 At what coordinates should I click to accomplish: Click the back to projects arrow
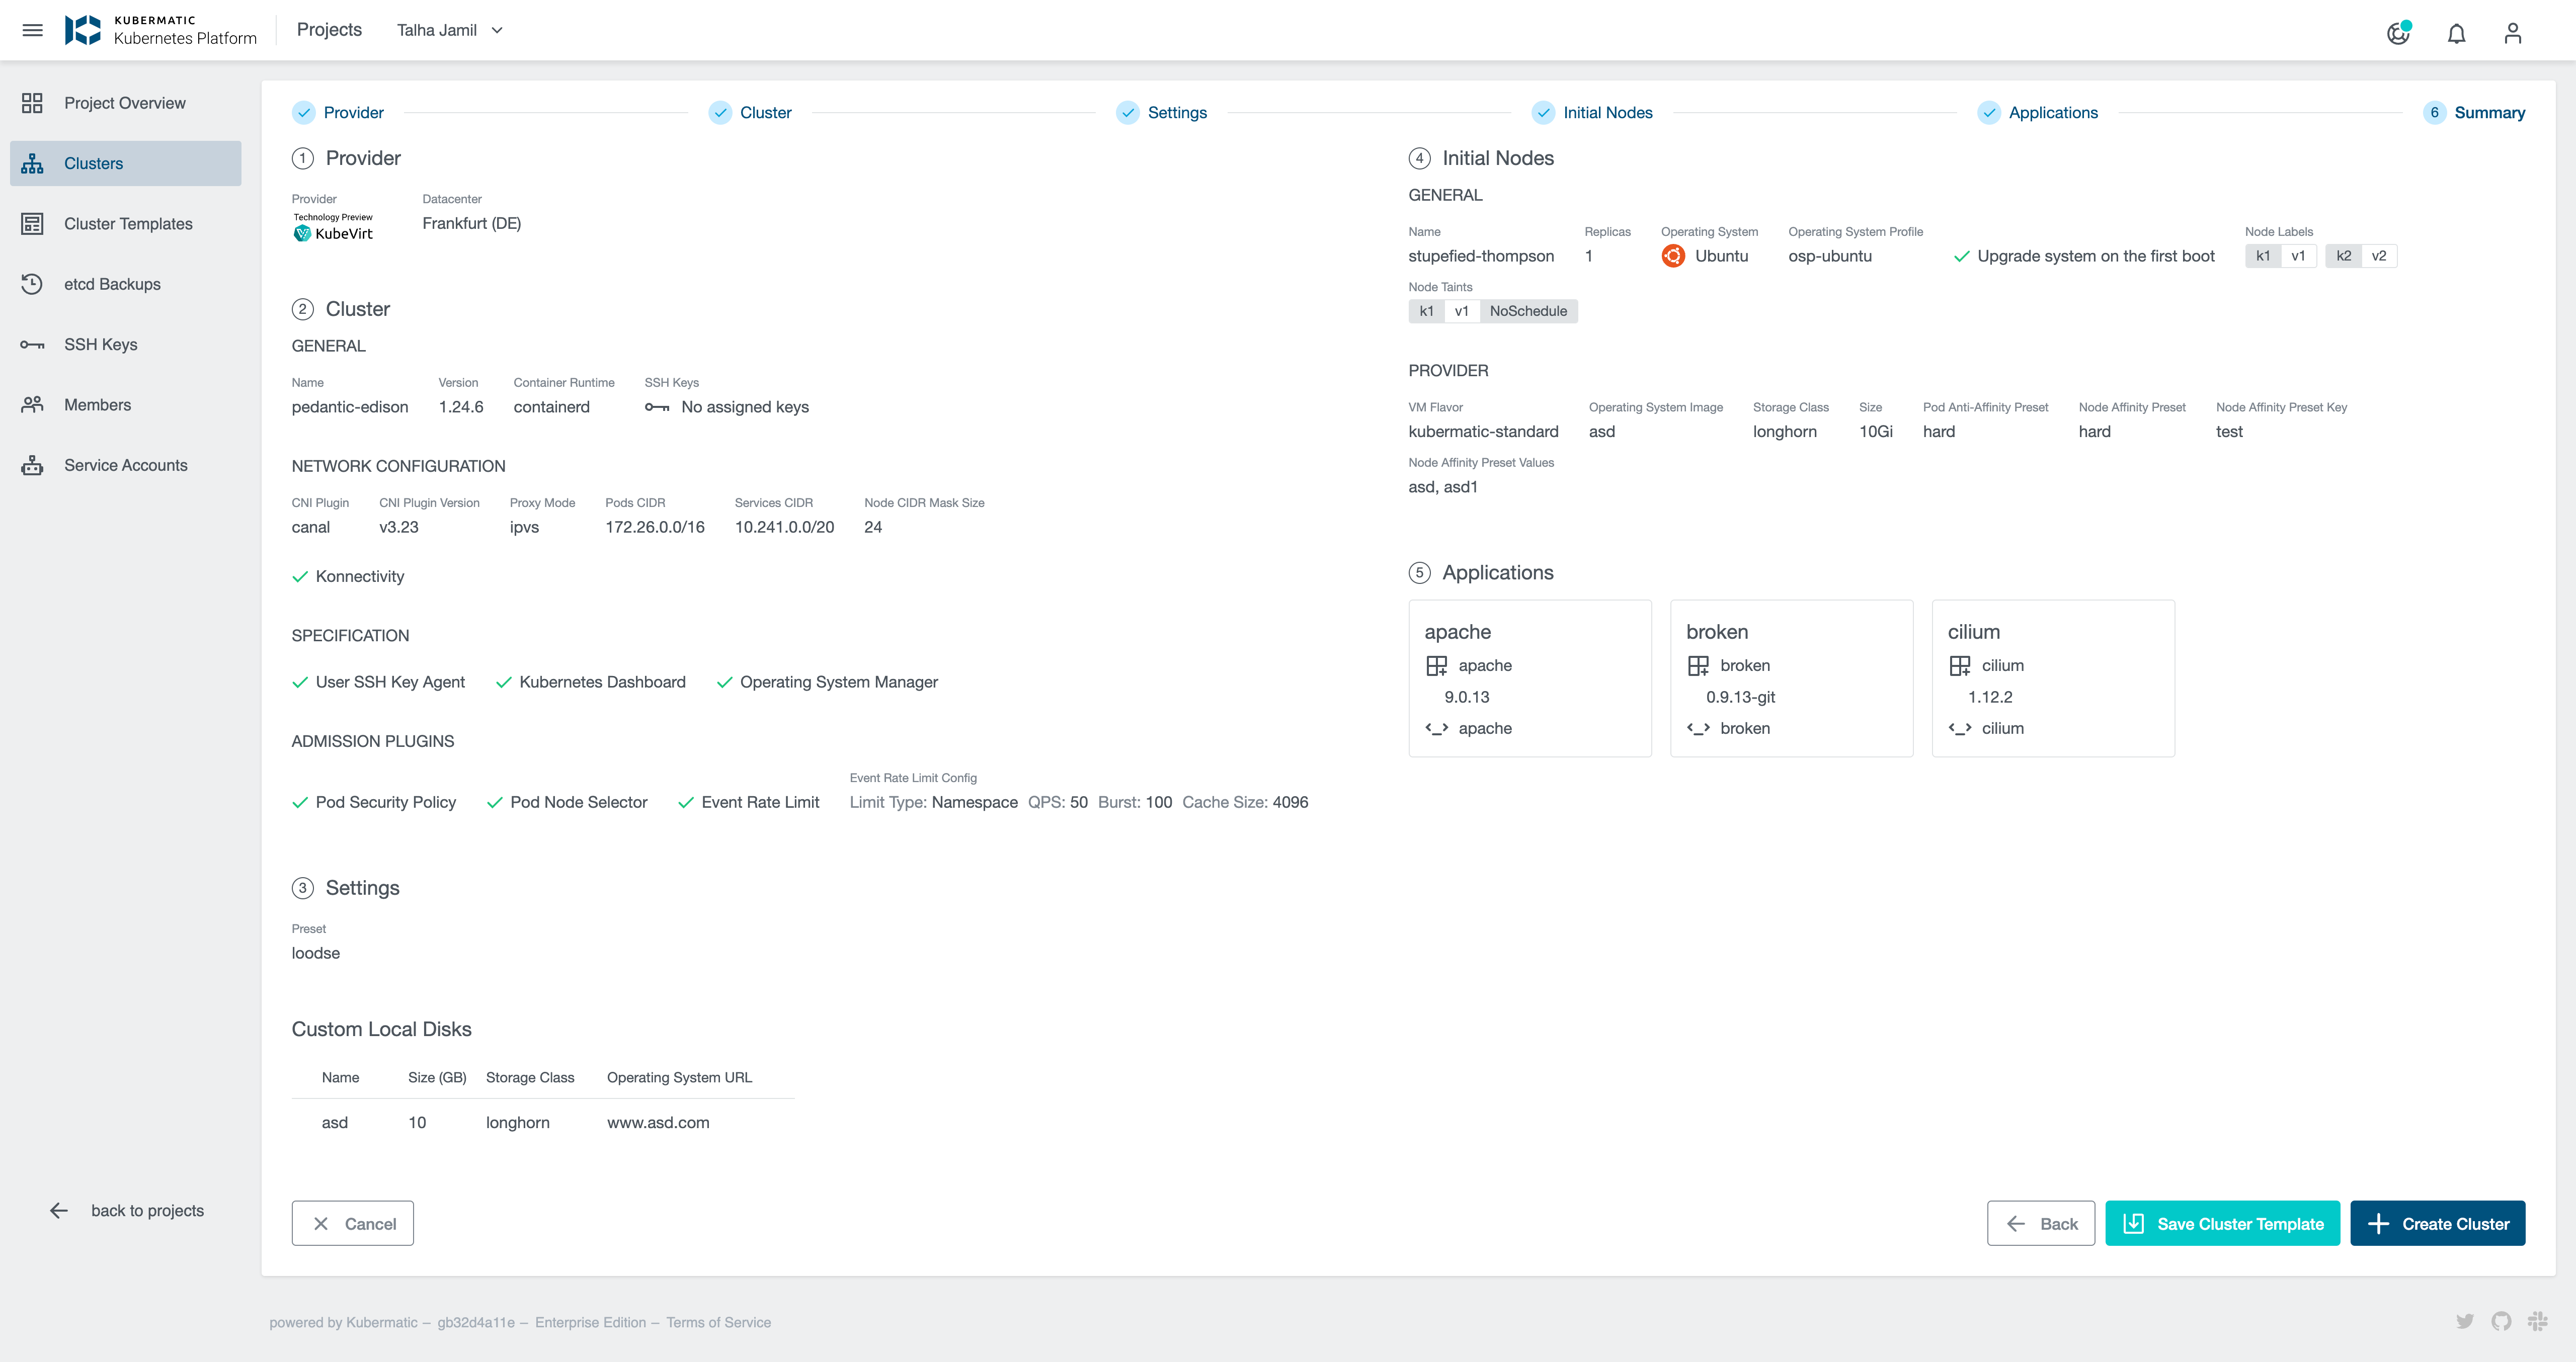tap(59, 1210)
